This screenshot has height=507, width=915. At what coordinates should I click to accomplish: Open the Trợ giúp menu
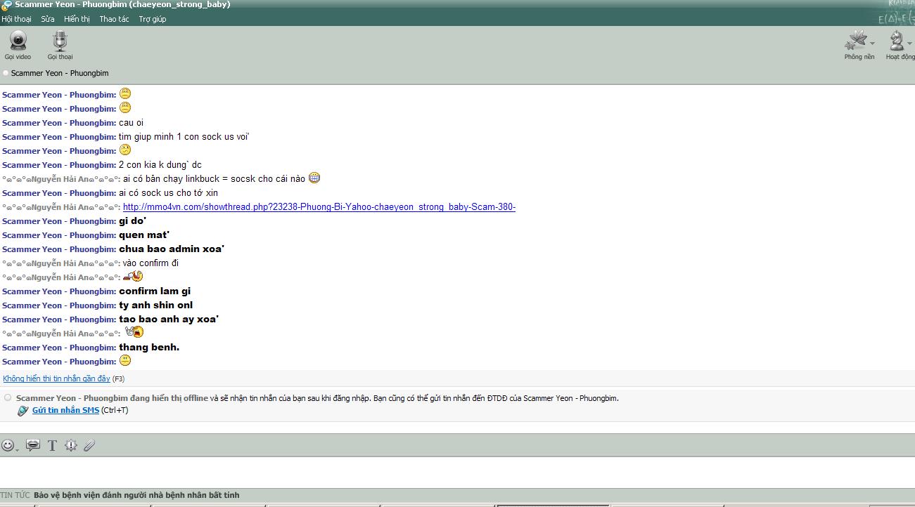(153, 19)
